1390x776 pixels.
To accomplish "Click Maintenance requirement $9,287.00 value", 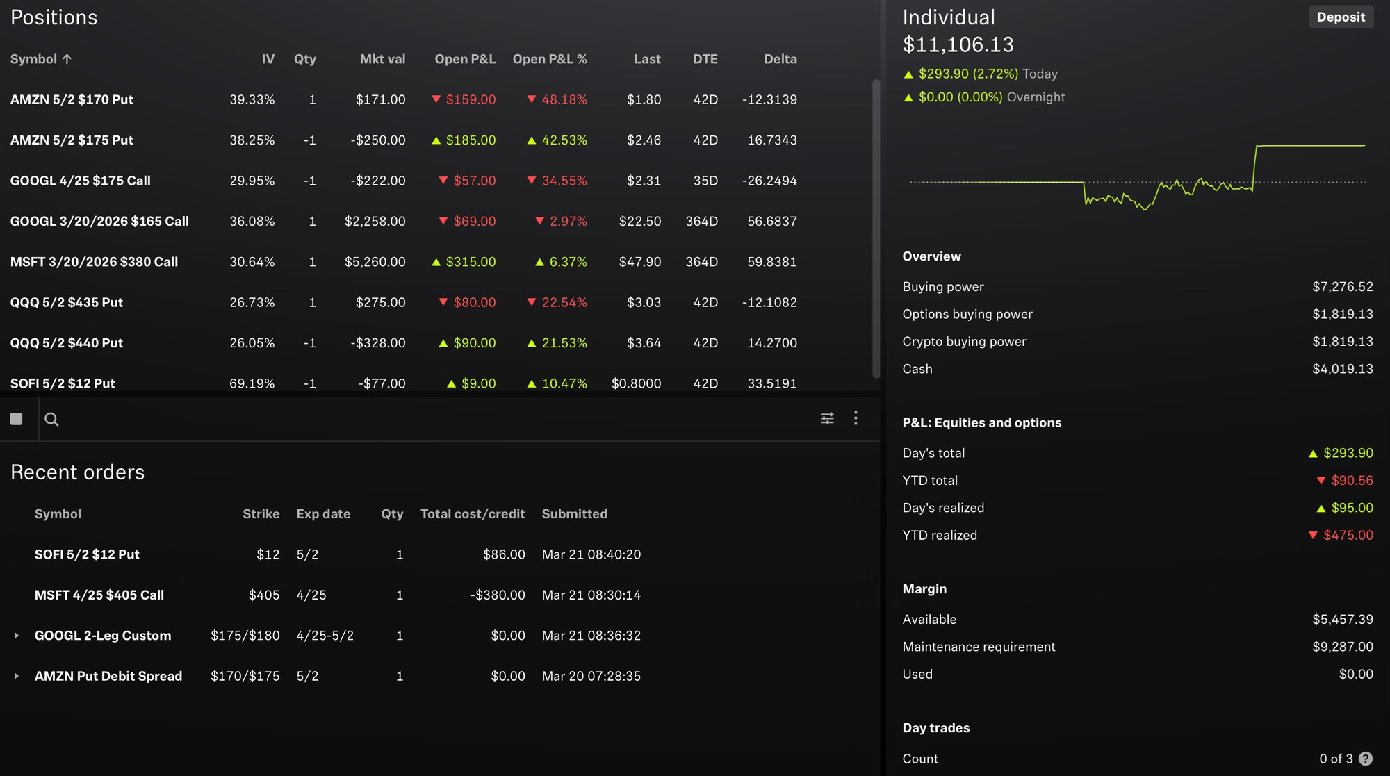I will [x=1342, y=647].
